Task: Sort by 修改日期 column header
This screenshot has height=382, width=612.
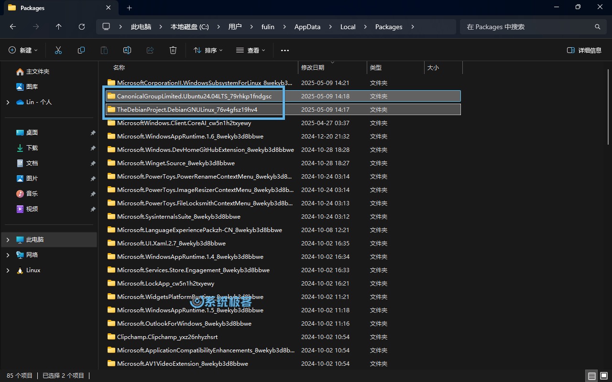Action: (313, 68)
